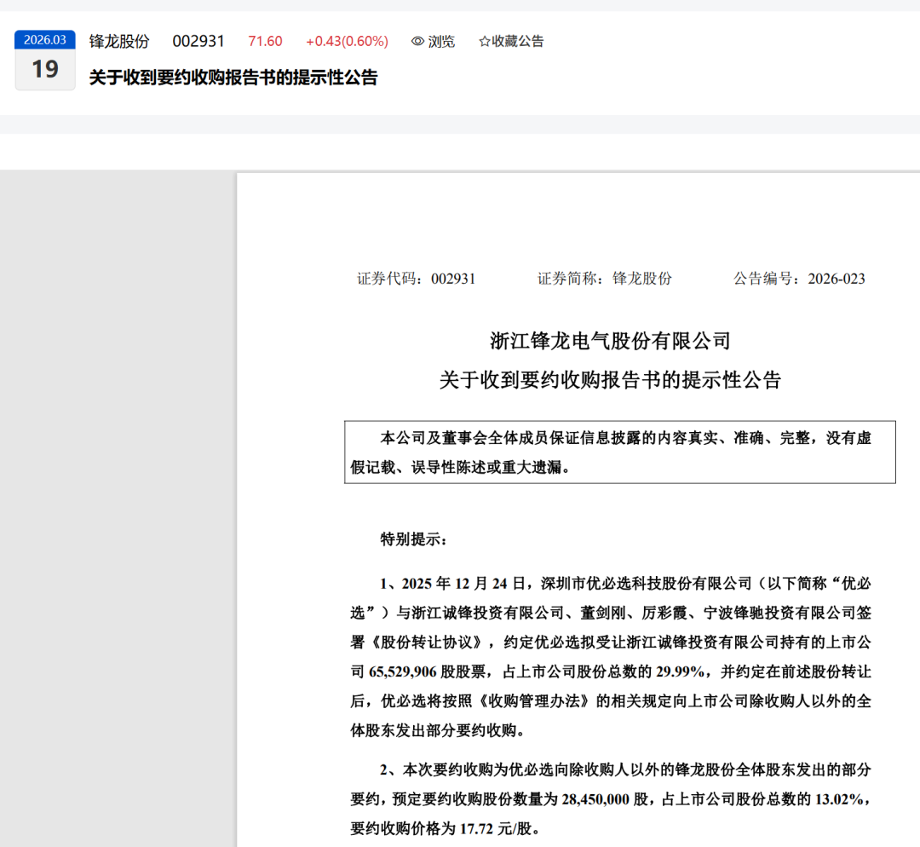The image size is (920, 847).
Task: Click the 证券简称：锋龙股份 text
Action: (604, 279)
